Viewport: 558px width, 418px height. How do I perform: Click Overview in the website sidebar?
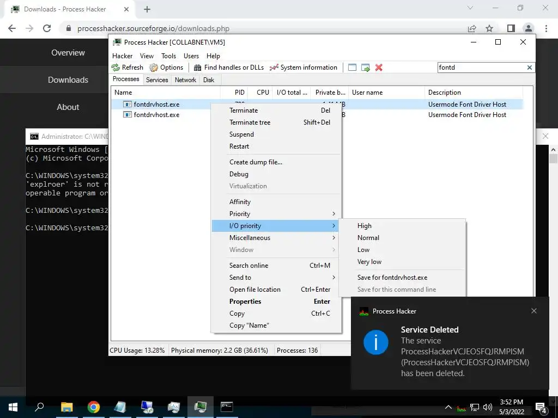click(68, 53)
